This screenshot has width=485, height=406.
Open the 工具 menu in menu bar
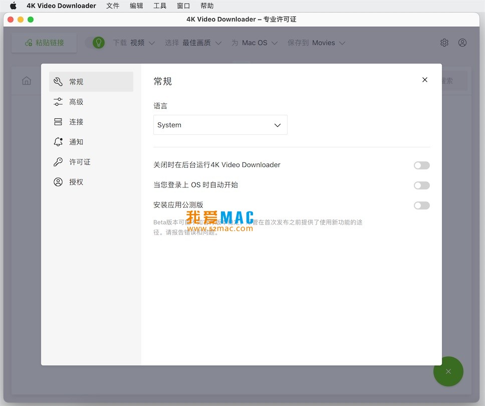coord(160,6)
